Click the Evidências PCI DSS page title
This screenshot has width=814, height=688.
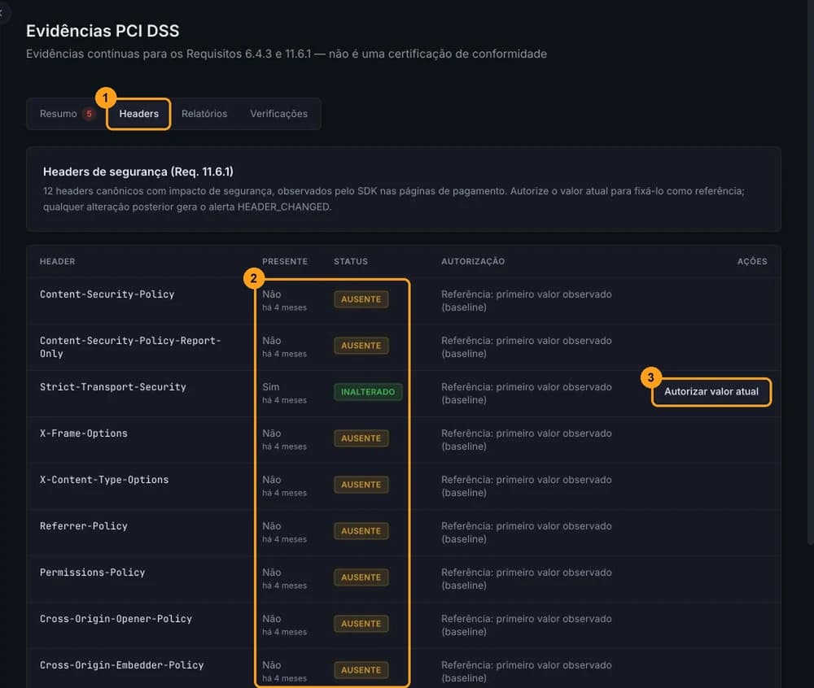103,31
